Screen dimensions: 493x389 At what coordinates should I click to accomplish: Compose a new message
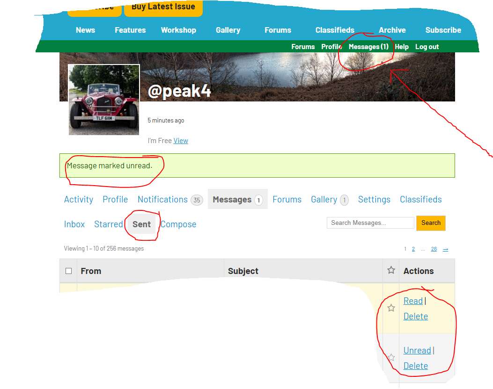178,224
